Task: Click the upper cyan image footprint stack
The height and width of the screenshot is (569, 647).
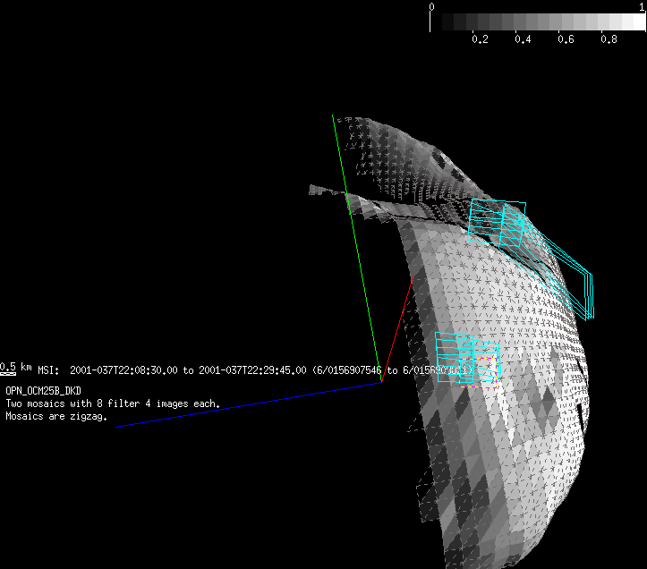Action: click(x=497, y=221)
